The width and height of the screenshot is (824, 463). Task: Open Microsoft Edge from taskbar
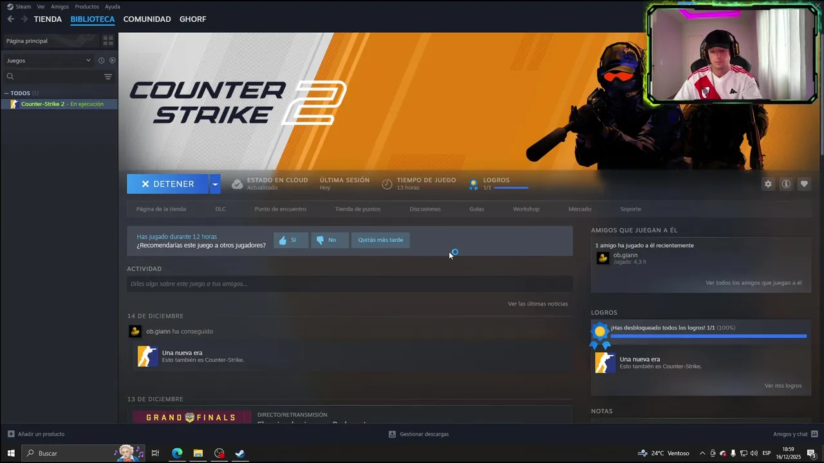pos(177,453)
